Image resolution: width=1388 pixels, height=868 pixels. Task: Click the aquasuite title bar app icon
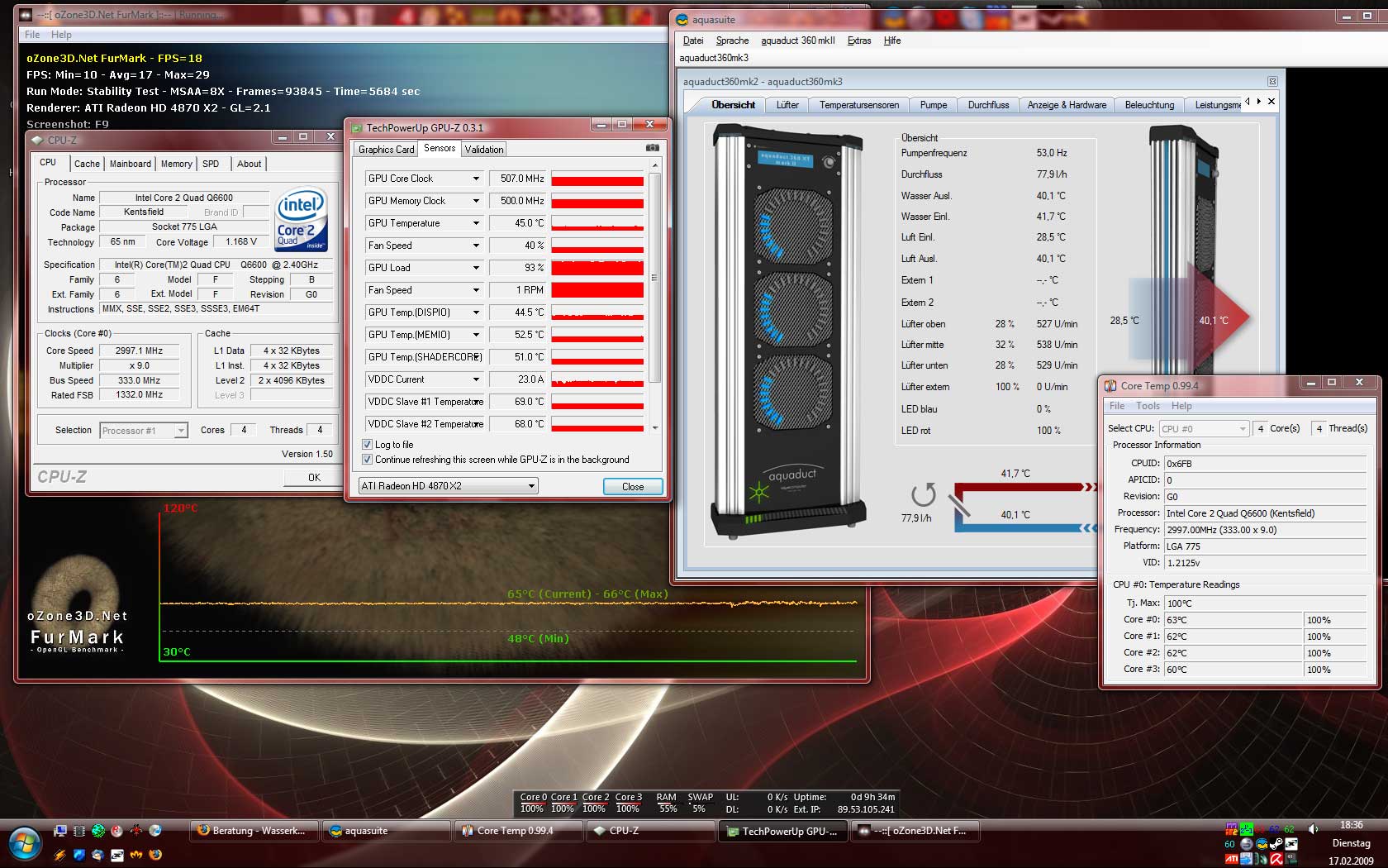[682, 20]
